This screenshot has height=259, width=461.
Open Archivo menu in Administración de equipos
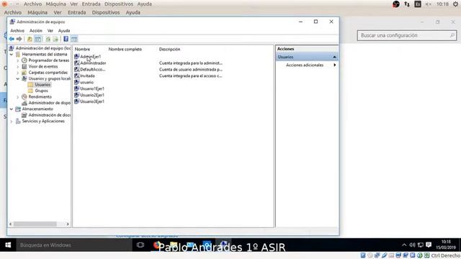(x=17, y=30)
